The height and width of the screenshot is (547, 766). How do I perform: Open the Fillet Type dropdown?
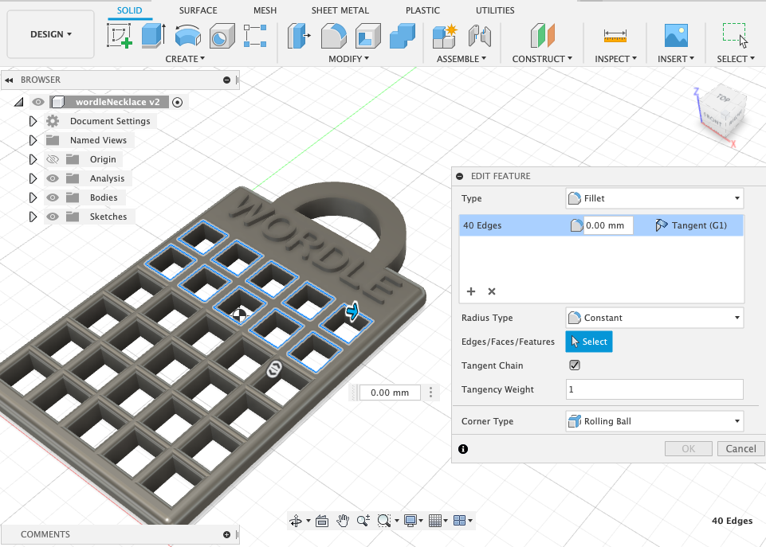point(654,198)
